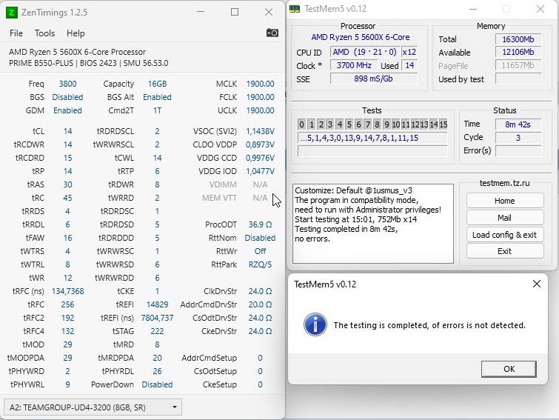The width and height of the screenshot is (559, 420).
Task: Click the Cycle field showing 3
Action: point(518,137)
